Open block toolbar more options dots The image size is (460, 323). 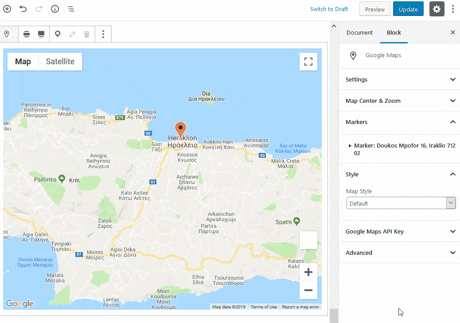(103, 34)
